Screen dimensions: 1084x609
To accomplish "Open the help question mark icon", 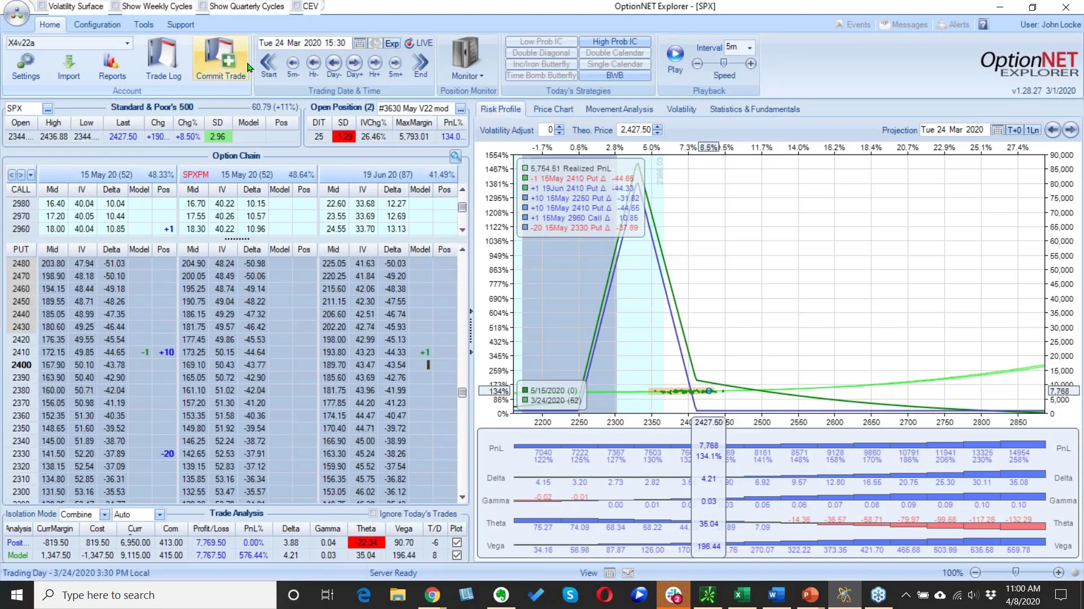I will (x=984, y=25).
